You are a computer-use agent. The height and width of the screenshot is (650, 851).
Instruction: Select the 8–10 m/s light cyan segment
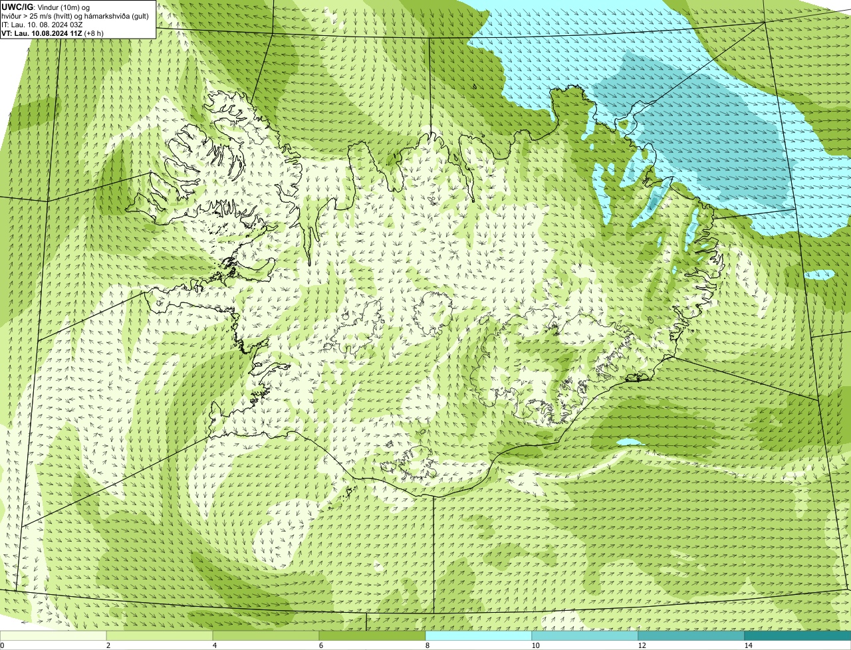tap(479, 635)
